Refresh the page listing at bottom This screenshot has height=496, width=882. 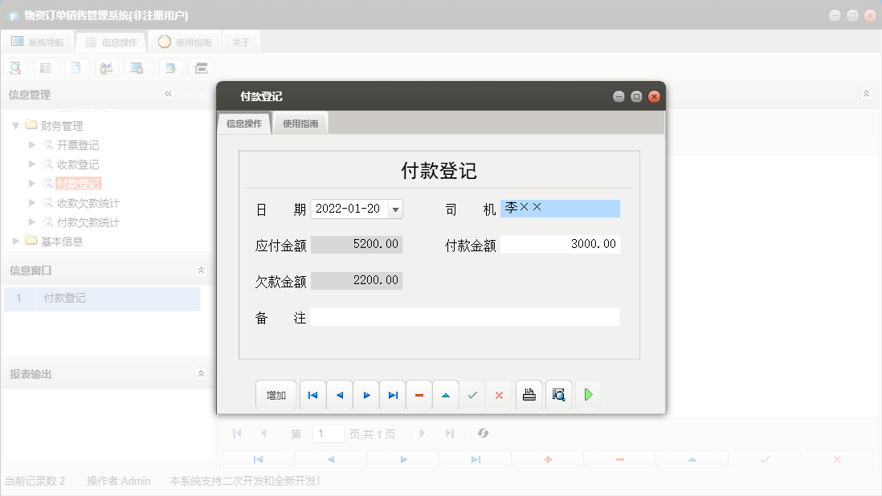[x=483, y=433]
